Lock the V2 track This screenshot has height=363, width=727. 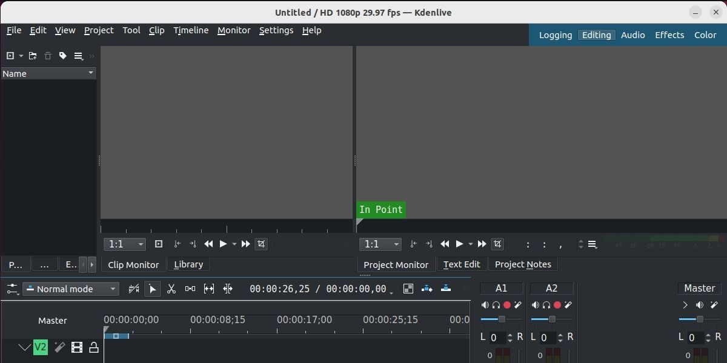coord(94,347)
